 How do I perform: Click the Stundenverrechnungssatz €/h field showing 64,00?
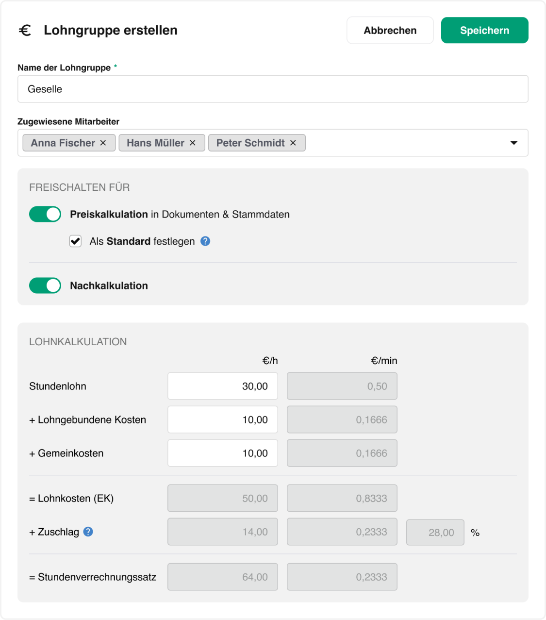(223, 577)
